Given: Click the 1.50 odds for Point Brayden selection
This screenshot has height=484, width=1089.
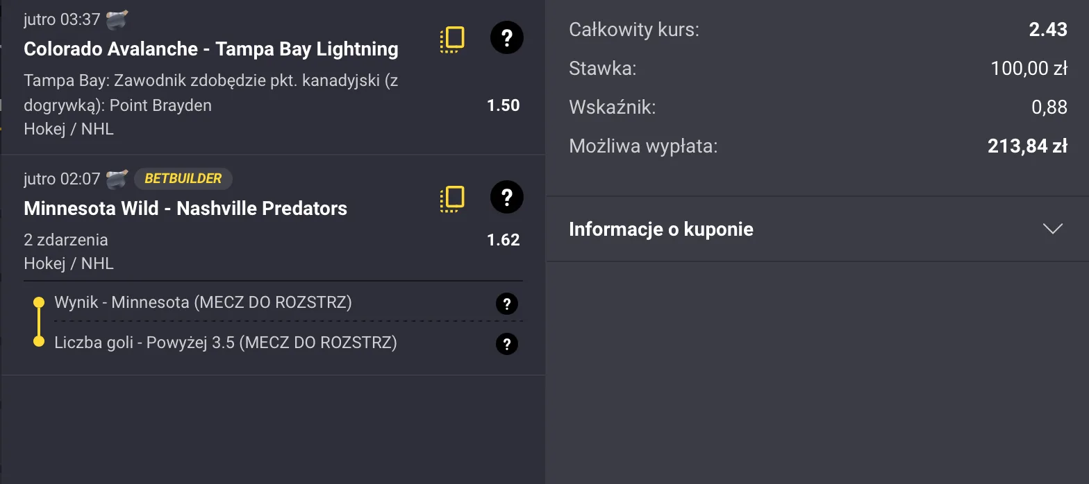Looking at the screenshot, I should (504, 105).
